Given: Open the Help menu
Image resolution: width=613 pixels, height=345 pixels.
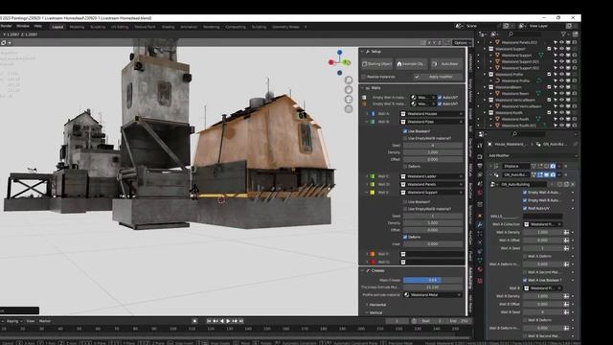Looking at the screenshot, I should tap(37, 26).
